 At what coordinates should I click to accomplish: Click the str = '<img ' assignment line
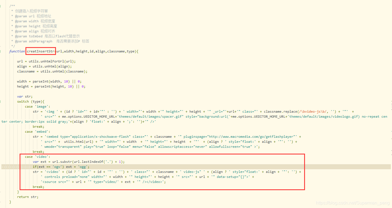click(193, 112)
